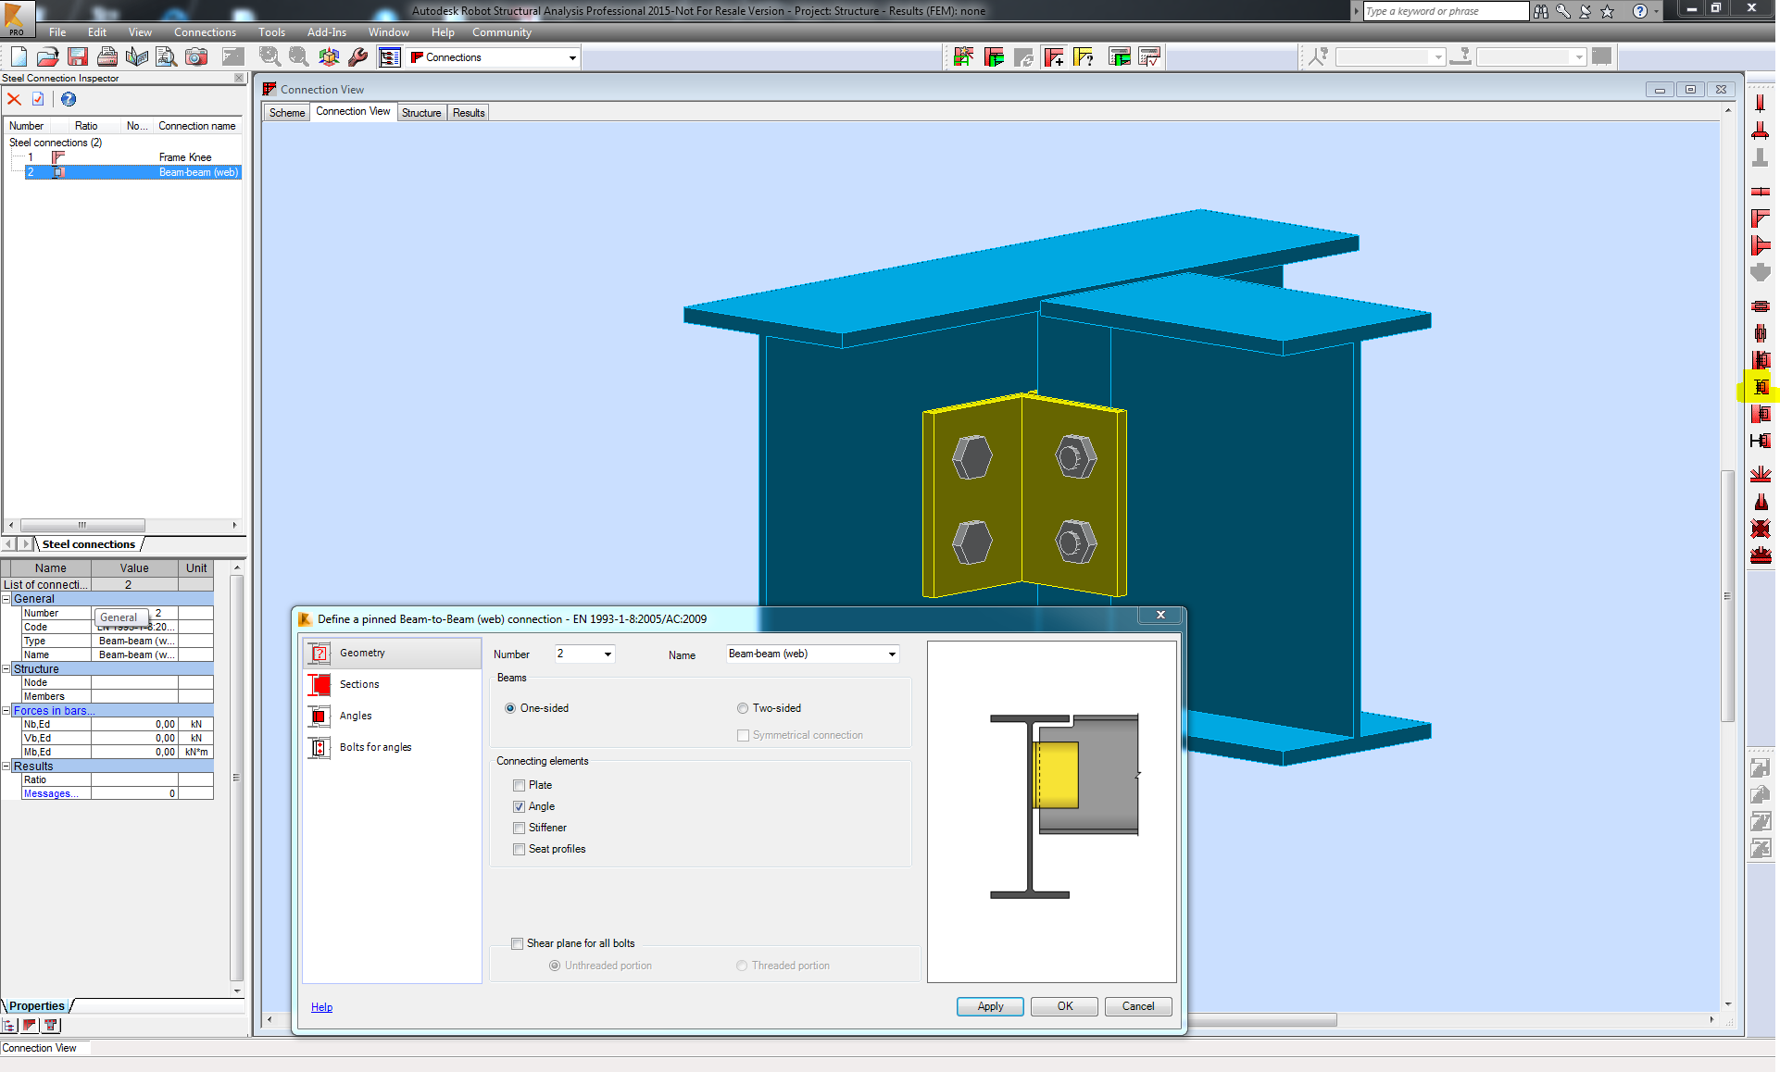This screenshot has height=1072, width=1780.
Task: Open the Number dropdown in the connection dialog
Action: [x=607, y=654]
